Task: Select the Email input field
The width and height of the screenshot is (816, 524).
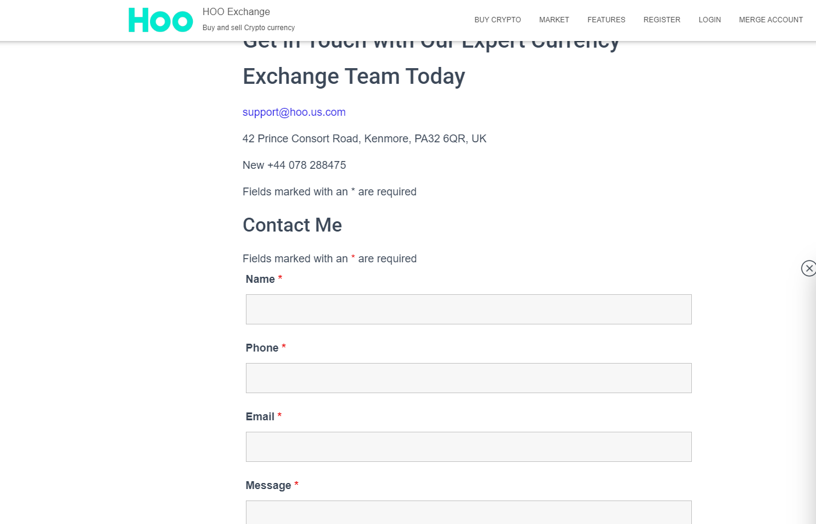Action: point(468,447)
